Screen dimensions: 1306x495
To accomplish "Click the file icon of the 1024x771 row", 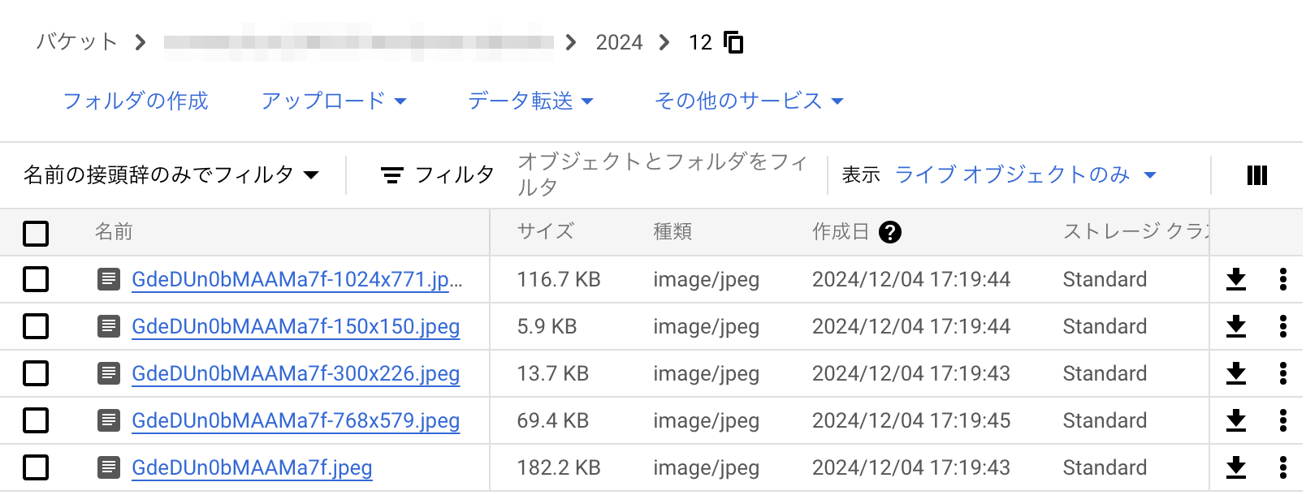I will click(x=109, y=279).
